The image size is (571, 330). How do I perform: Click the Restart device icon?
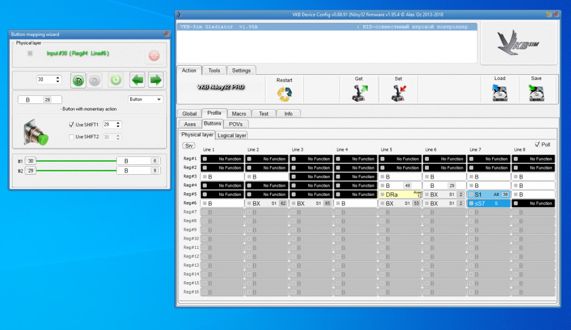284,94
